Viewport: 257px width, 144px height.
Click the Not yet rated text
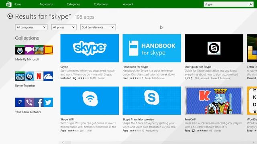tap(202, 78)
